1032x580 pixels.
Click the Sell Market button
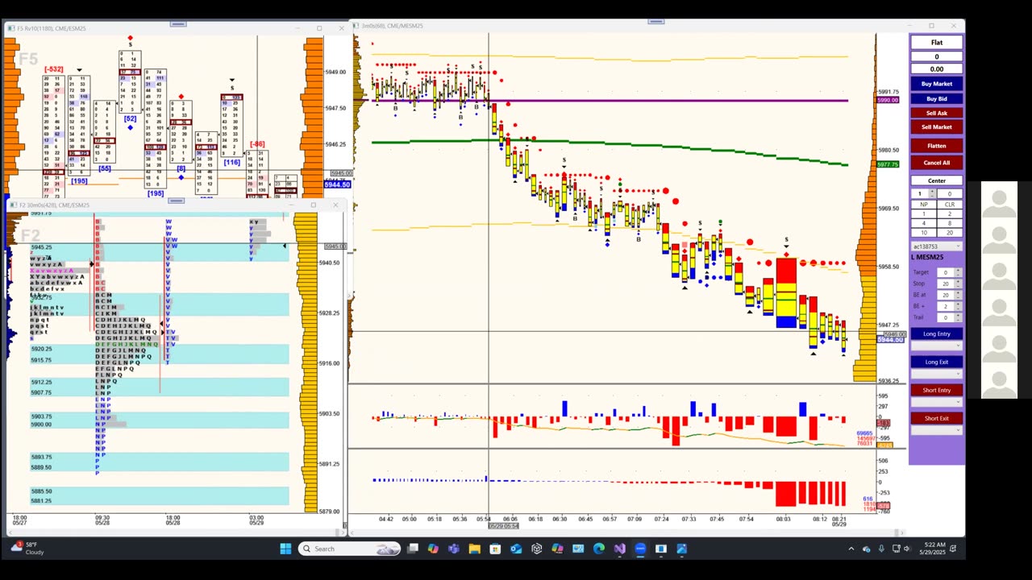click(x=936, y=127)
